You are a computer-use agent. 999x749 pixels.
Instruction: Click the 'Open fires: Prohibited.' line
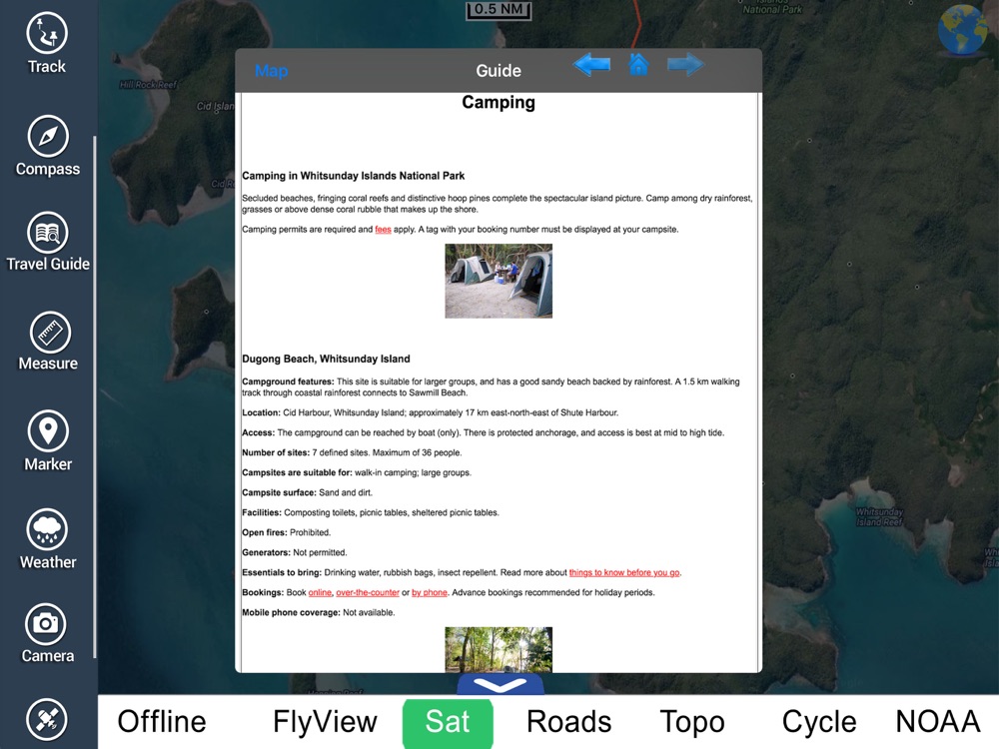pos(286,532)
